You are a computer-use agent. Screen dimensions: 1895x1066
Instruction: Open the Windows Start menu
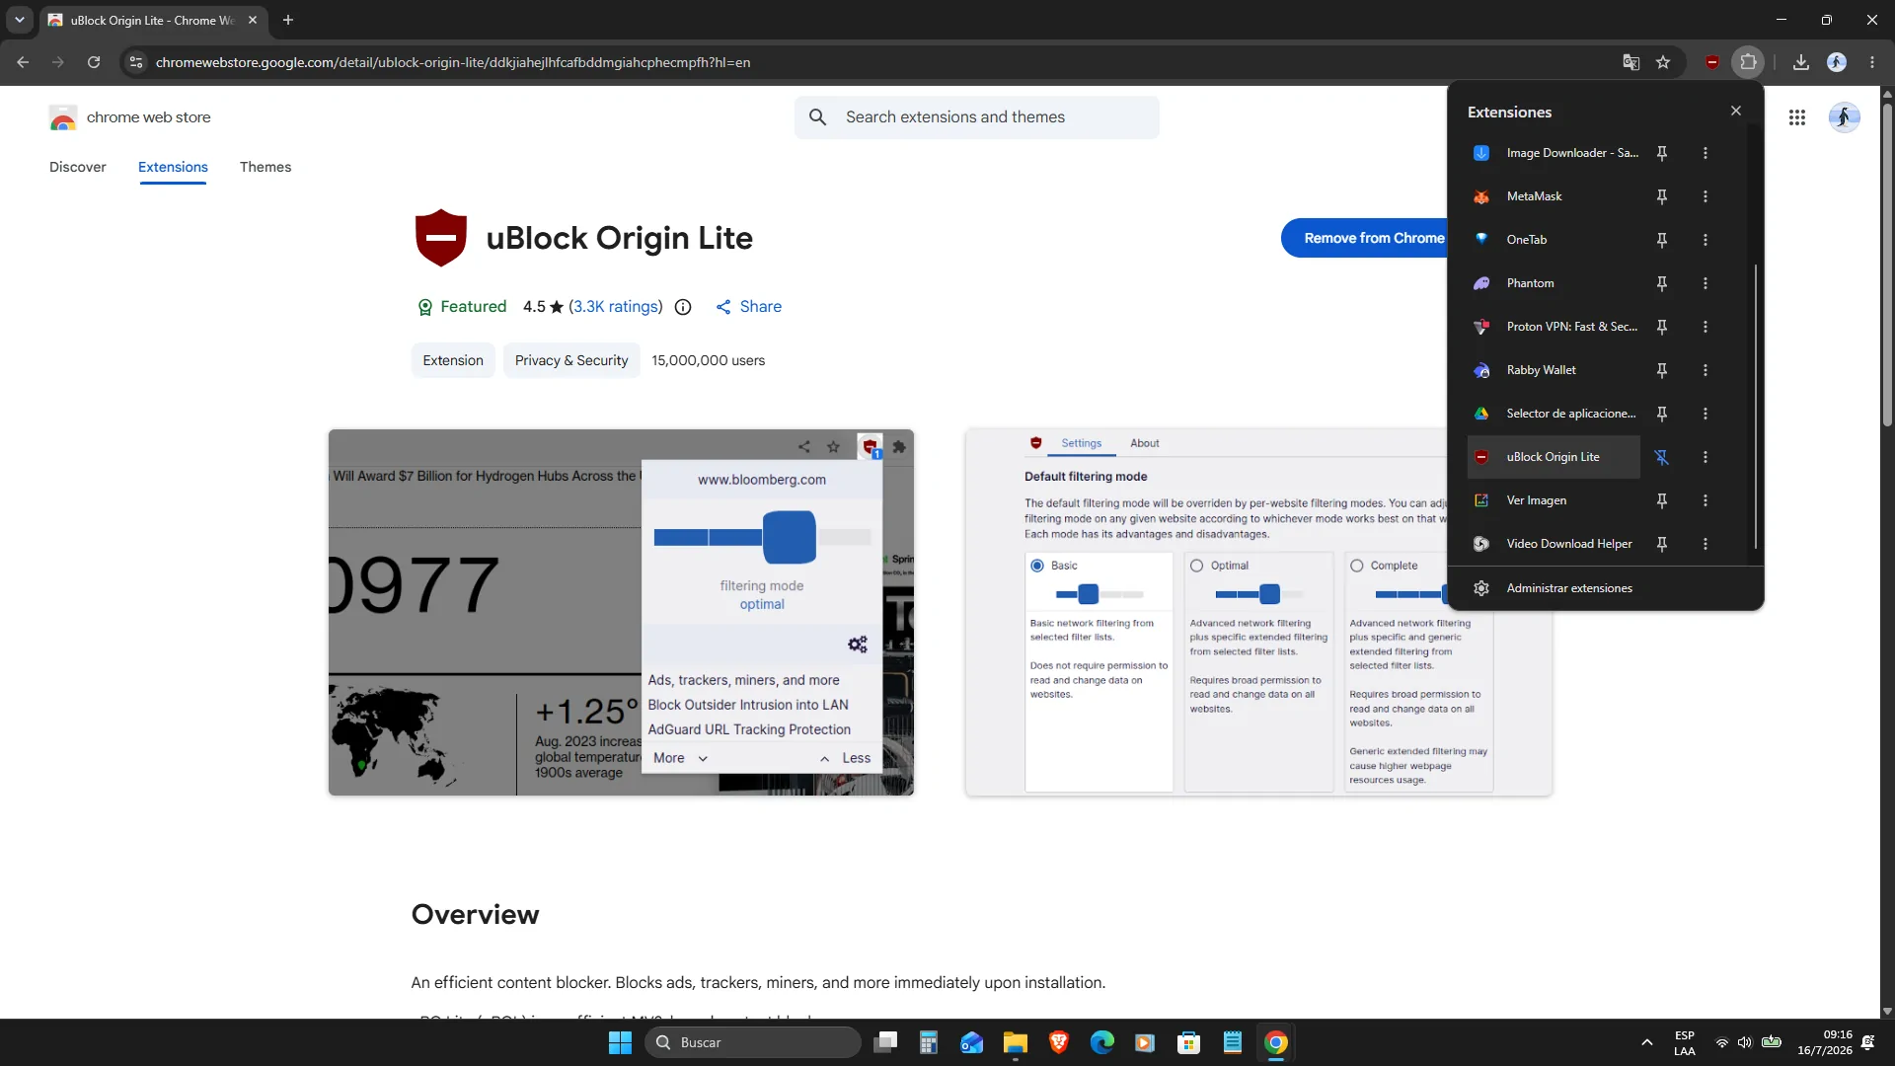[620, 1042]
